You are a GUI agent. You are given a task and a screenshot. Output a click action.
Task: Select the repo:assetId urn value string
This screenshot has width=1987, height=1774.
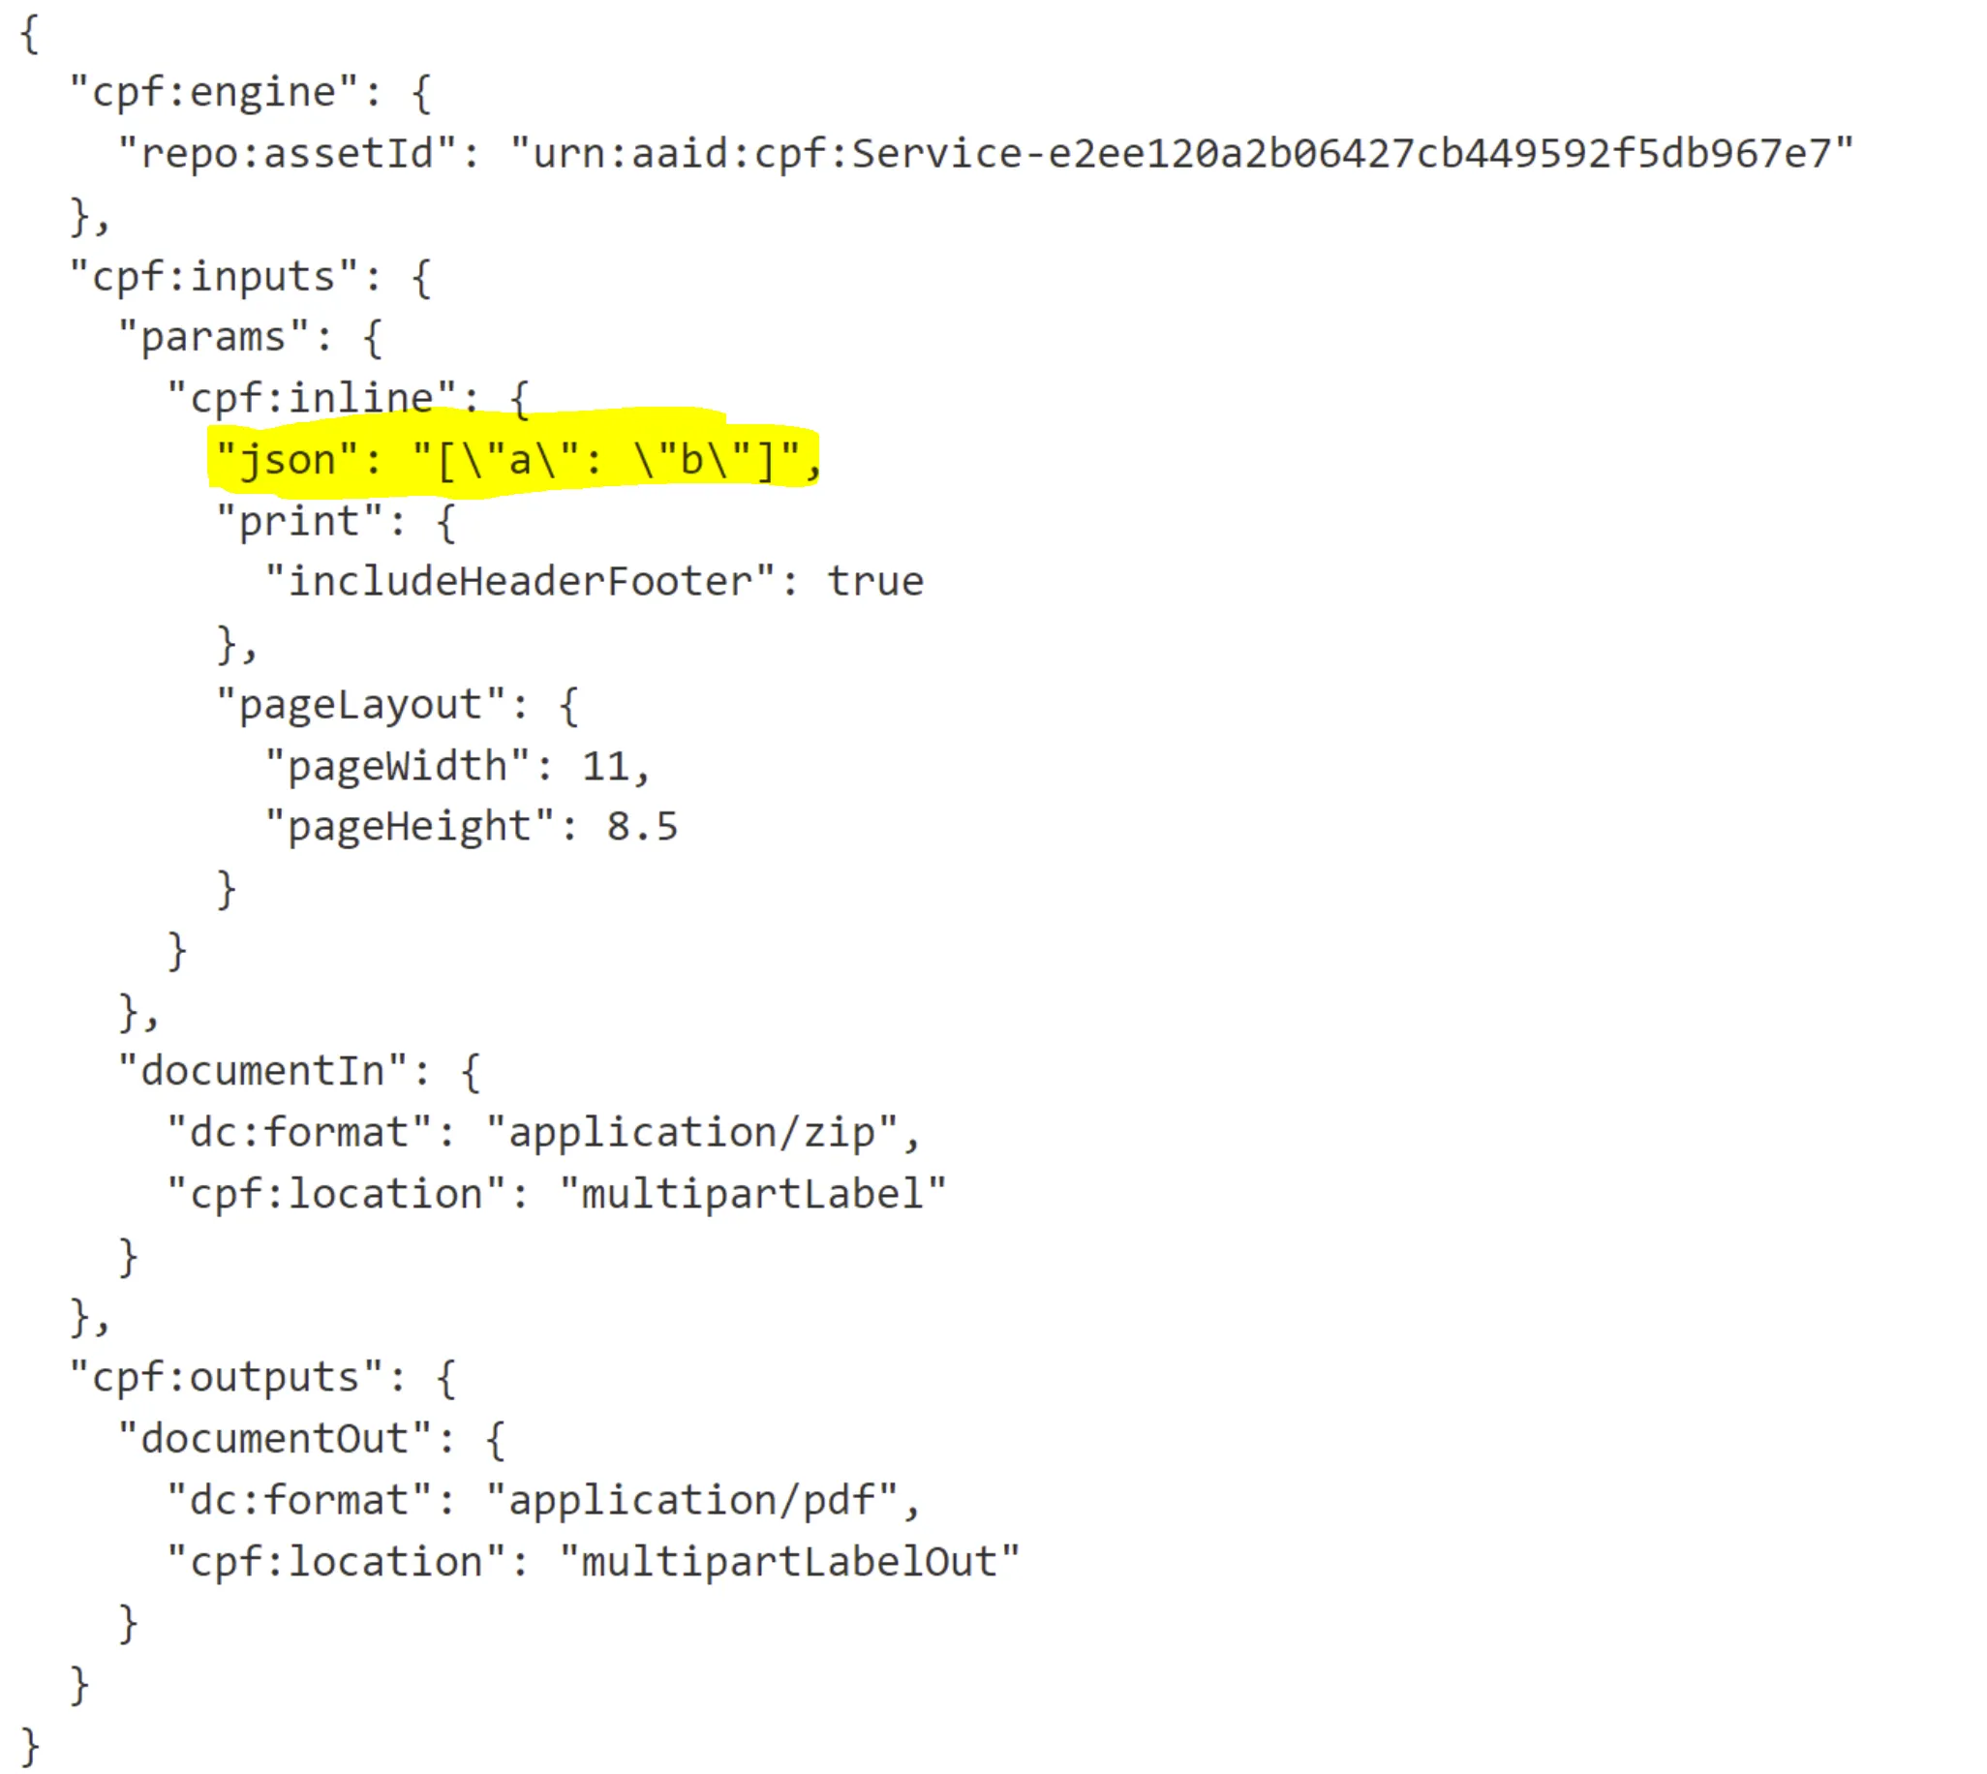pyautogui.click(x=1181, y=153)
